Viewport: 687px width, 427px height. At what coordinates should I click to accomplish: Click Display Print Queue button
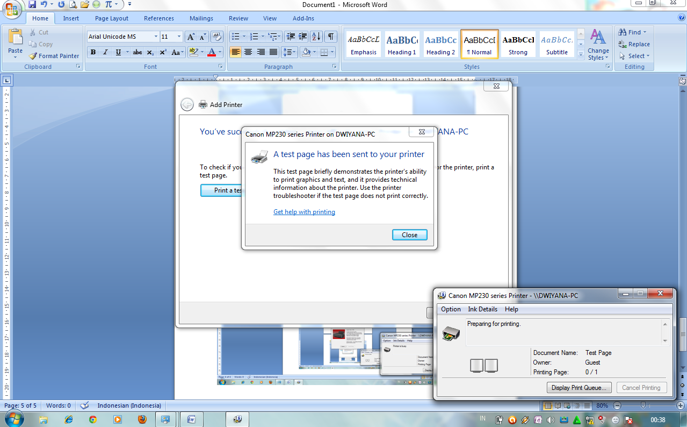[x=579, y=387]
